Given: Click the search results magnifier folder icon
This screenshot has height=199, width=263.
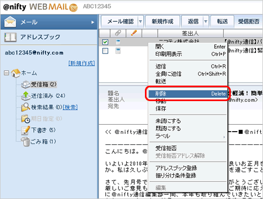Looking at the screenshot, I should coord(26,107).
